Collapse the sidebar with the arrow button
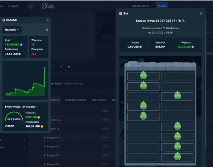This screenshot has width=213, height=167. tap(30, 6)
